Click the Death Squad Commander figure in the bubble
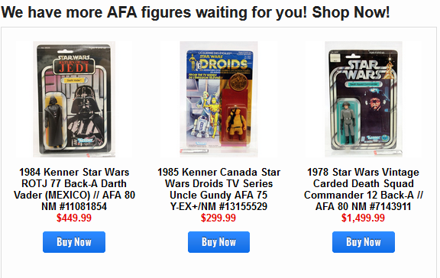The width and height of the screenshot is (440, 278). 348,123
